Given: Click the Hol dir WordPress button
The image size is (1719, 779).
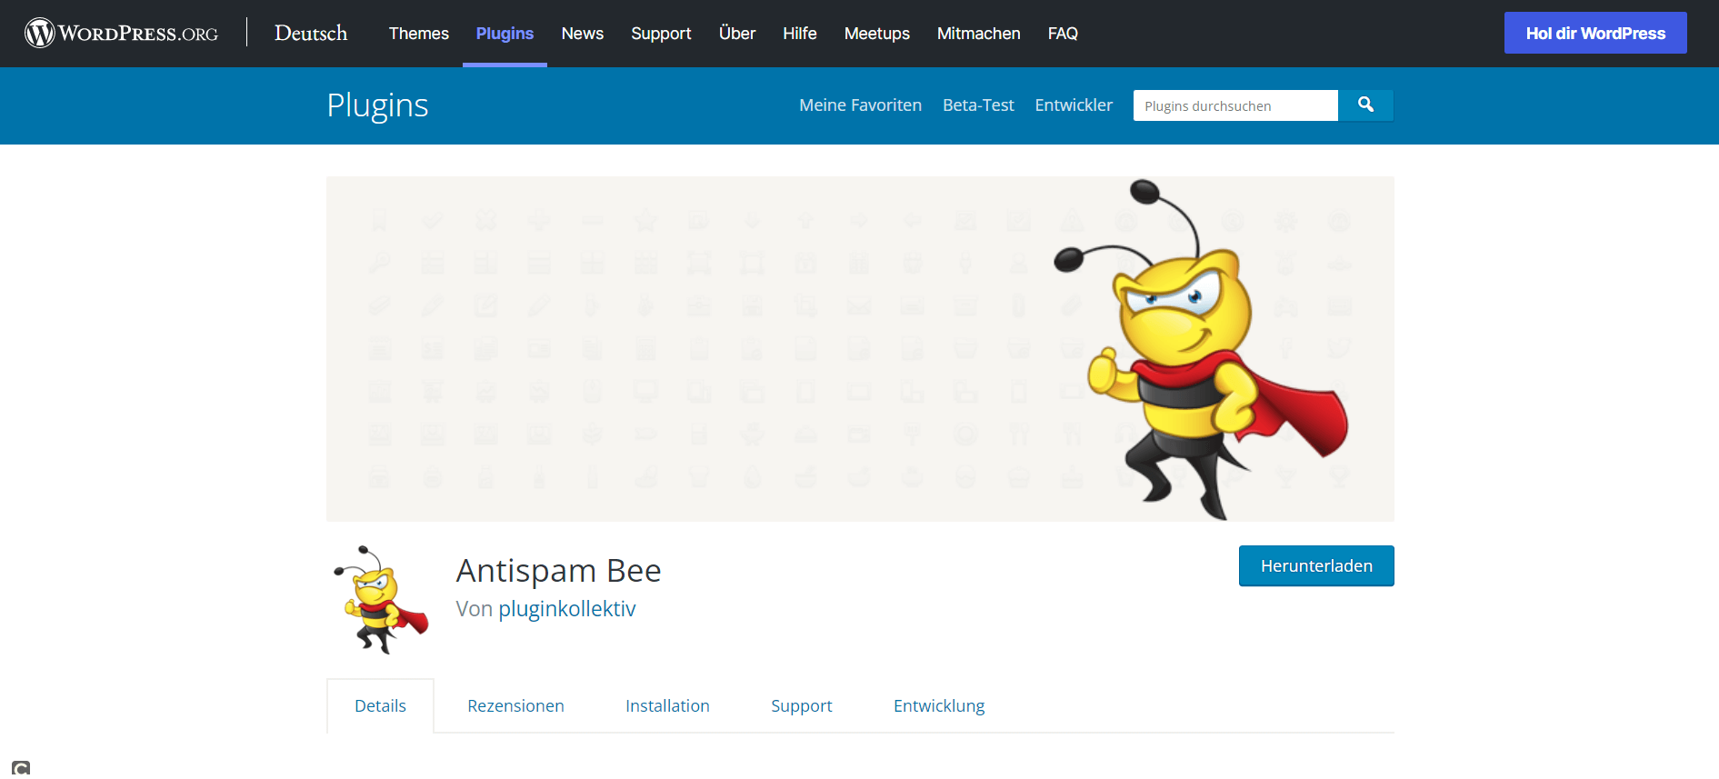Looking at the screenshot, I should pyautogui.click(x=1595, y=33).
